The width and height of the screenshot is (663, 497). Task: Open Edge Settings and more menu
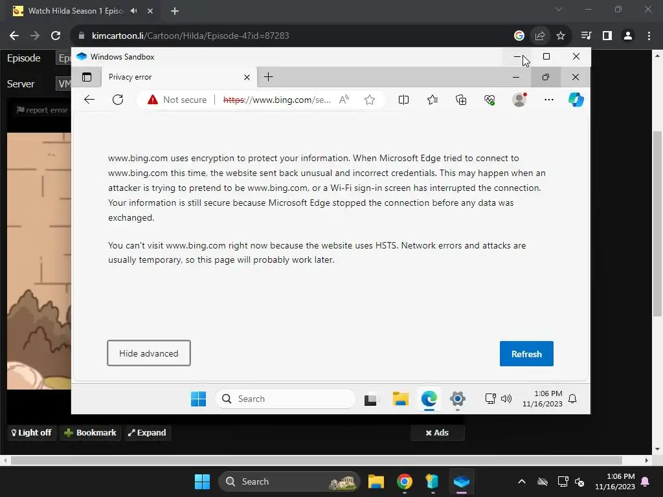549,100
